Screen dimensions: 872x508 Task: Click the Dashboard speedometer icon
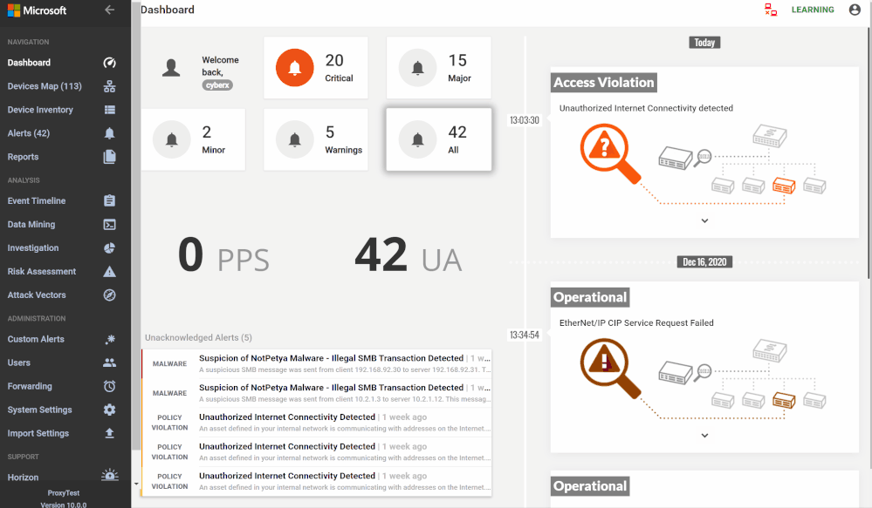tap(110, 63)
